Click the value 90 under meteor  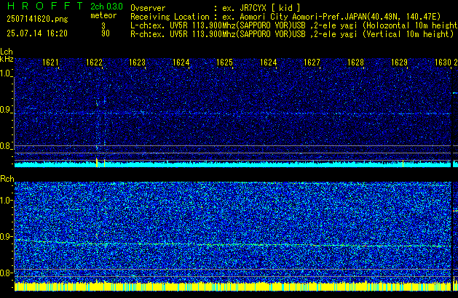(106, 33)
